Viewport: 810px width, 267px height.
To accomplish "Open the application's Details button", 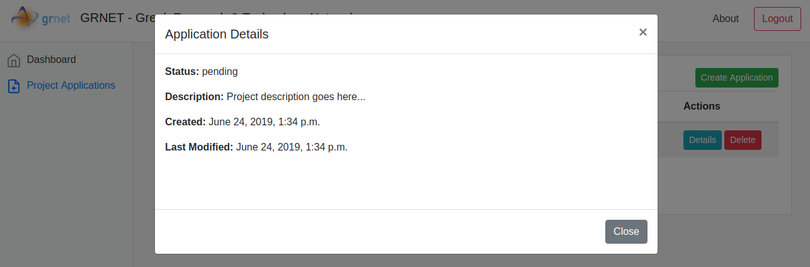I will pyautogui.click(x=702, y=140).
